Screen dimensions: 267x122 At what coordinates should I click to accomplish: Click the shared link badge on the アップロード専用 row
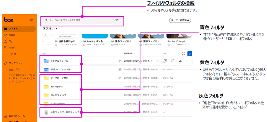point(120,78)
